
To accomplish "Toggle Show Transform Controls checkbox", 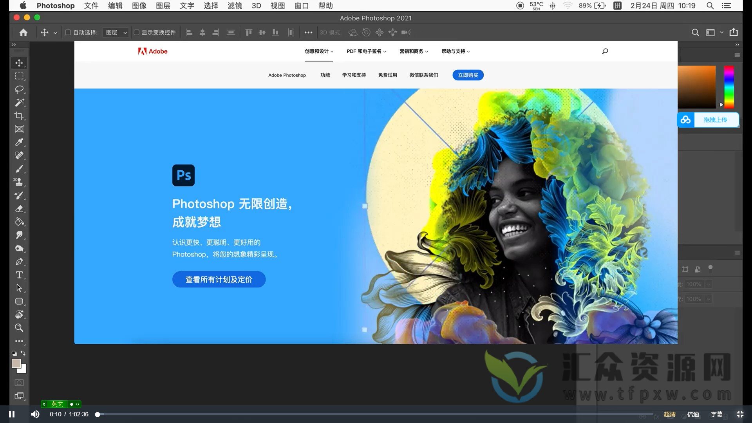I will [x=137, y=32].
